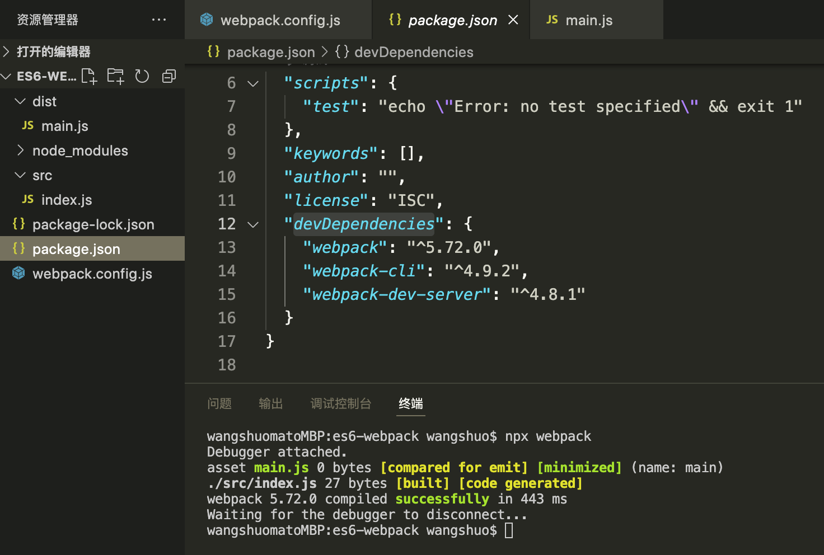Close the package.json editor tab
Viewport: 824px width, 555px height.
coord(513,20)
